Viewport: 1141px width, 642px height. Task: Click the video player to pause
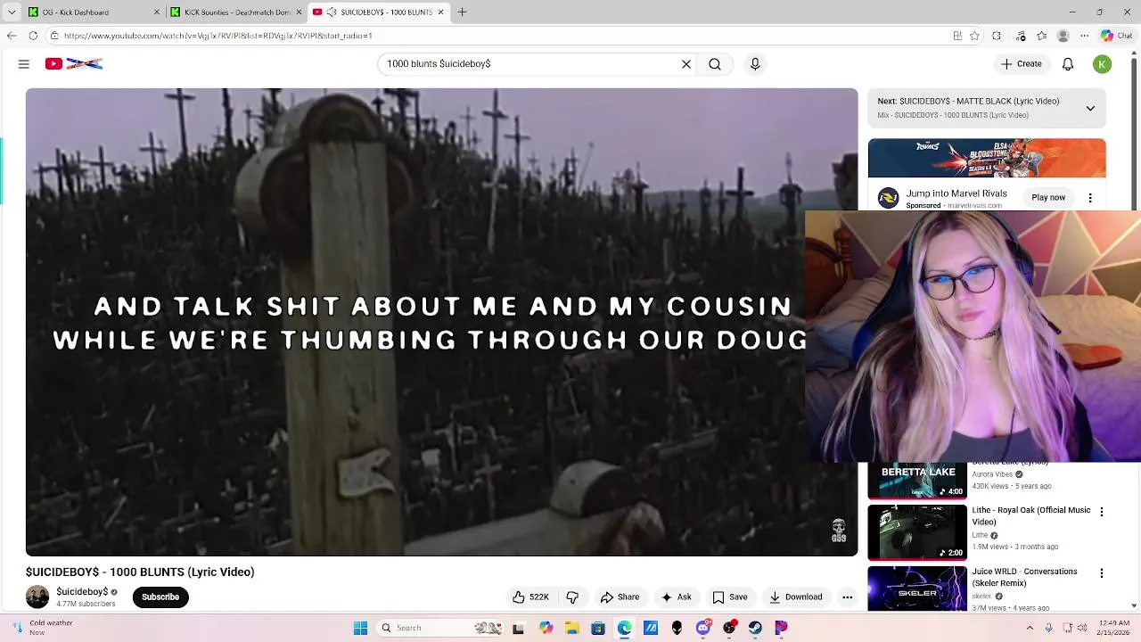(441, 321)
